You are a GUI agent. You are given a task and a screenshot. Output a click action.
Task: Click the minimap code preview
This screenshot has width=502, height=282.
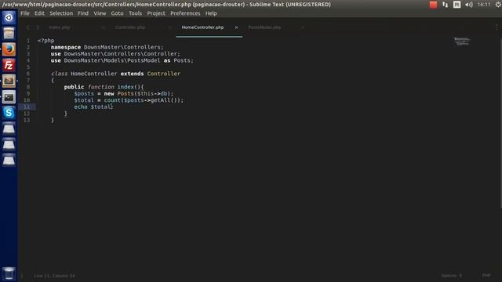(x=462, y=42)
